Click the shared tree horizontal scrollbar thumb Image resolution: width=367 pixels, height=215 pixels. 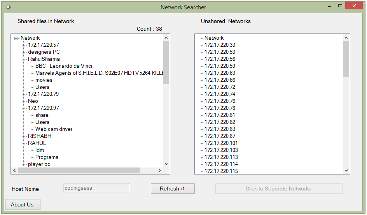(79, 171)
